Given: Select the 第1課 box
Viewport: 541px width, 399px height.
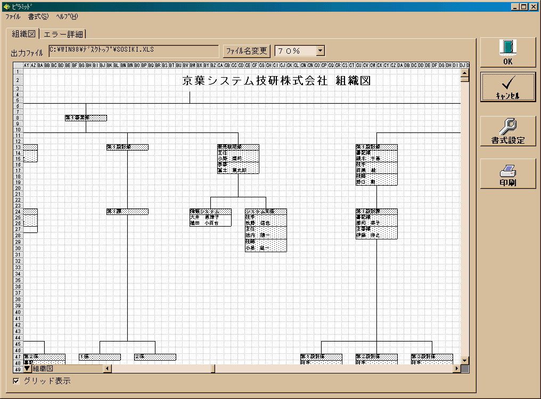Looking at the screenshot, I should [127, 211].
